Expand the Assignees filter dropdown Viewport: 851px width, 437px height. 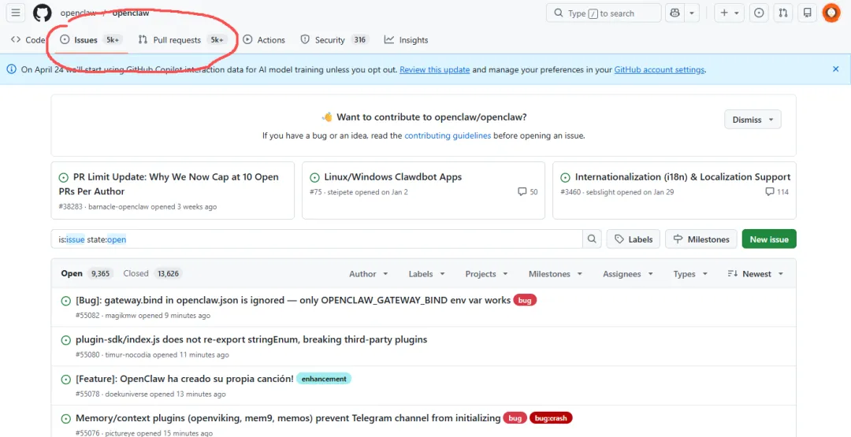coord(628,274)
